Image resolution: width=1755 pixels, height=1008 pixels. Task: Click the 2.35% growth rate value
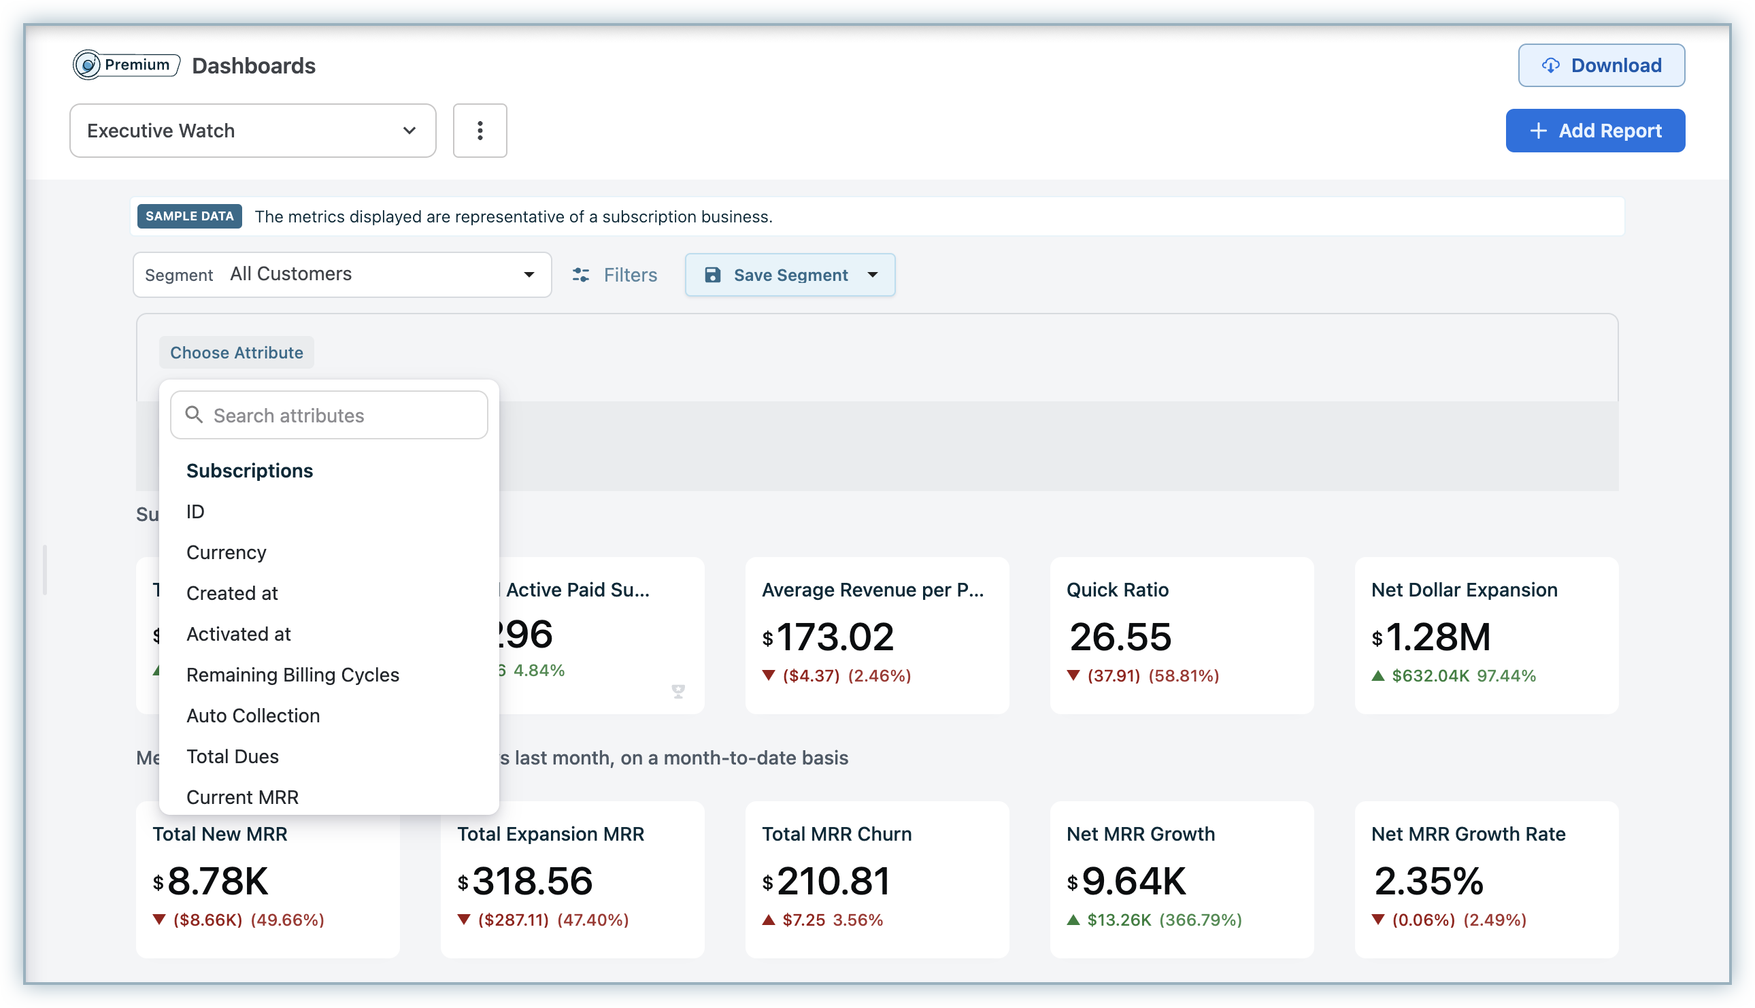click(x=1428, y=881)
